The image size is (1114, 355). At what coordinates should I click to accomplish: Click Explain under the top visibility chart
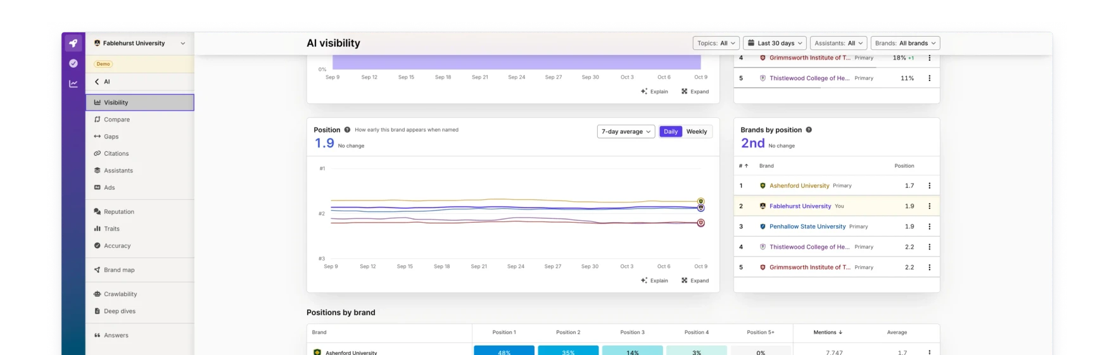pos(654,92)
